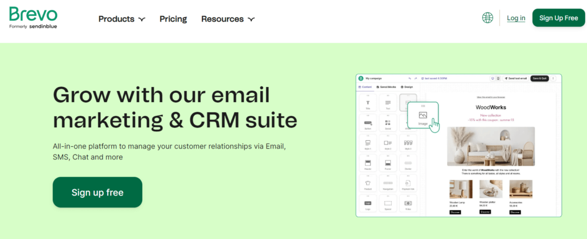The width and height of the screenshot is (587, 239).
Task: Select the Divider block
Action: [408, 163]
